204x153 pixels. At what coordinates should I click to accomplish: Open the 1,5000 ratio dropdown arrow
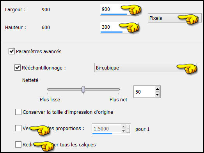128,129
